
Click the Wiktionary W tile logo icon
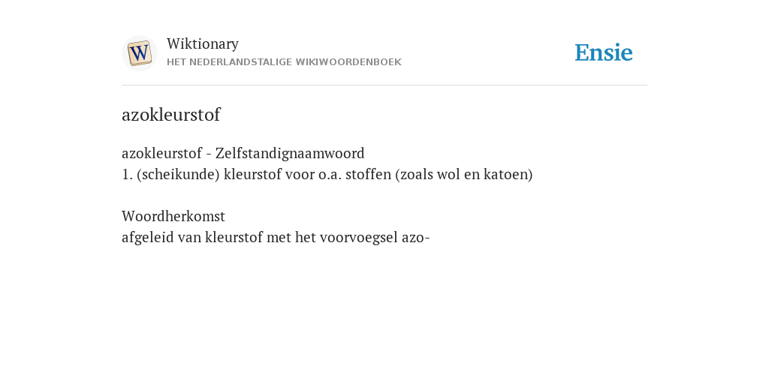point(139,53)
